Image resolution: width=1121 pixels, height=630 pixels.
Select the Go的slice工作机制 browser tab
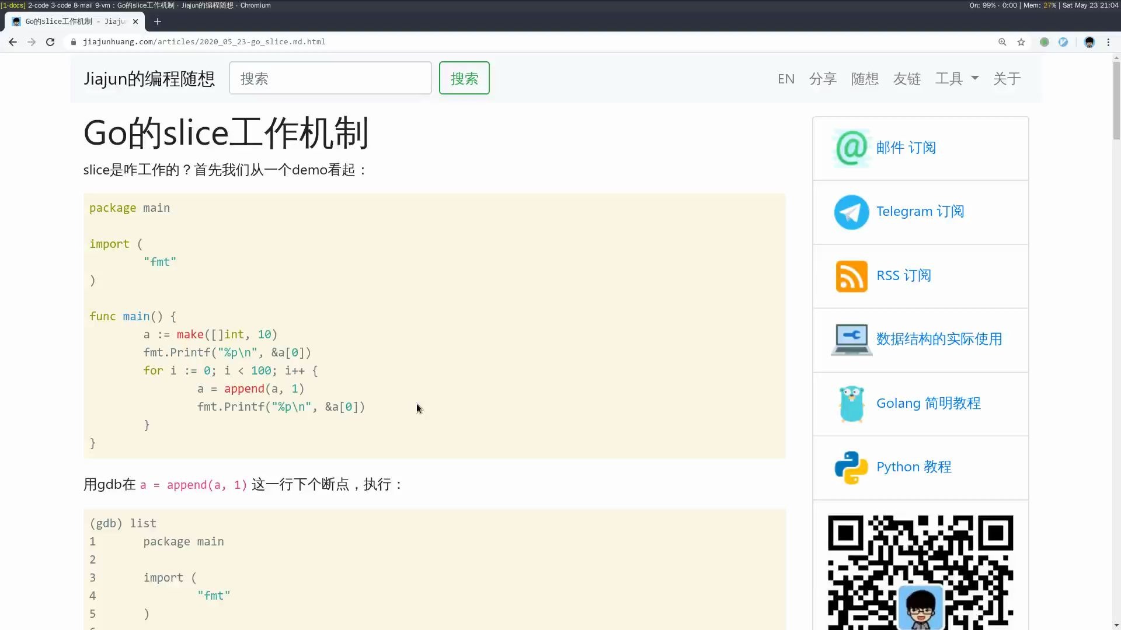(x=75, y=22)
